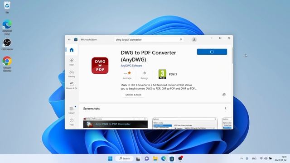Open File Explorer on taskbar
Image resolution: width=290 pixels, height=163 pixels.
click(155, 158)
